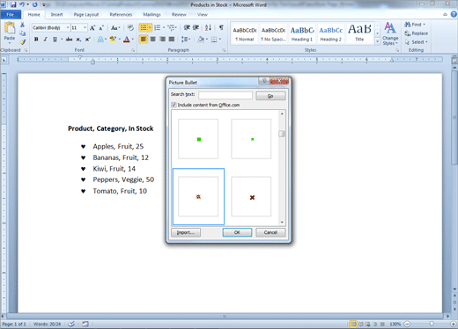Open the Font name dropdown
458x329 pixels.
click(x=68, y=27)
